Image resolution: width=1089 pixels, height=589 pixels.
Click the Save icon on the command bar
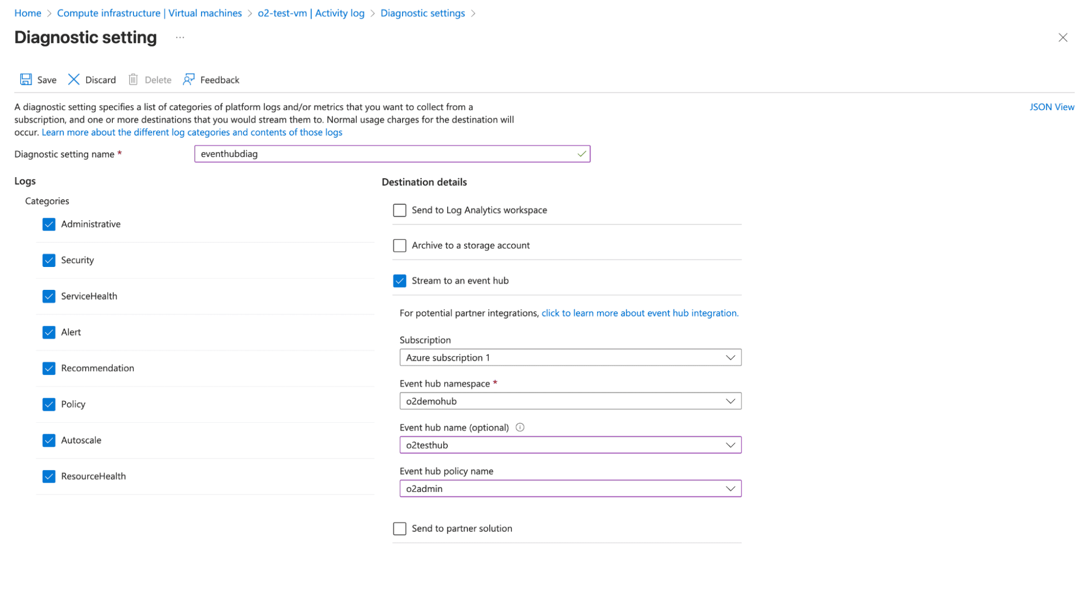(26, 79)
